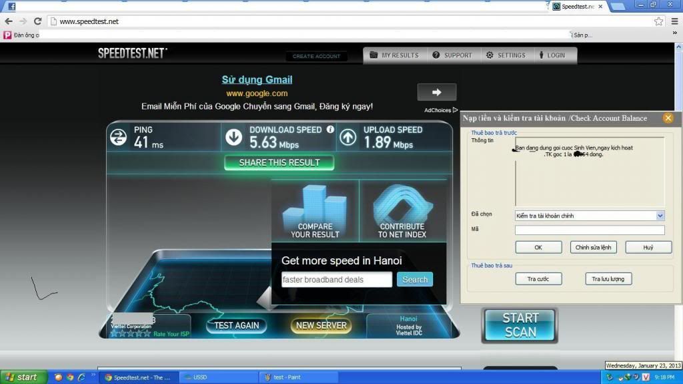Click the ping arrows icon

point(118,138)
